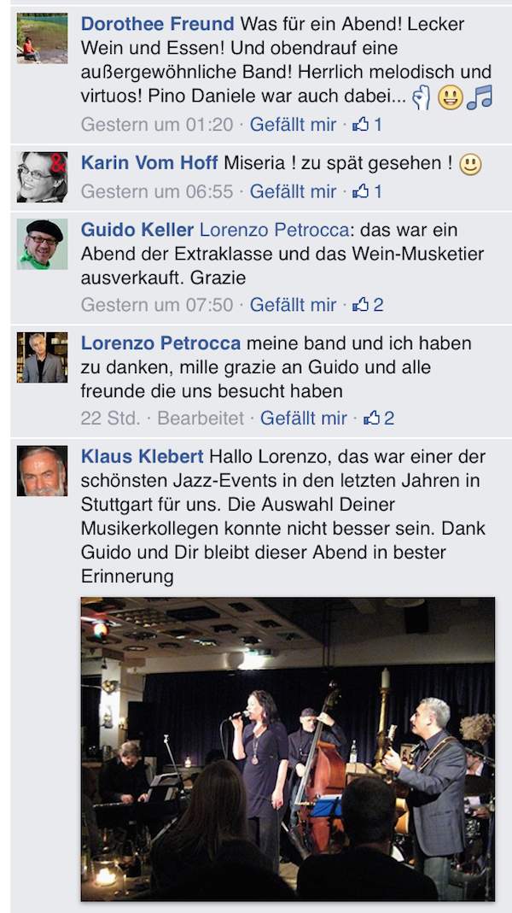Image resolution: width=512 pixels, height=913 pixels.
Task: Open the Guido Keller name link
Action: pyautogui.click(x=137, y=230)
